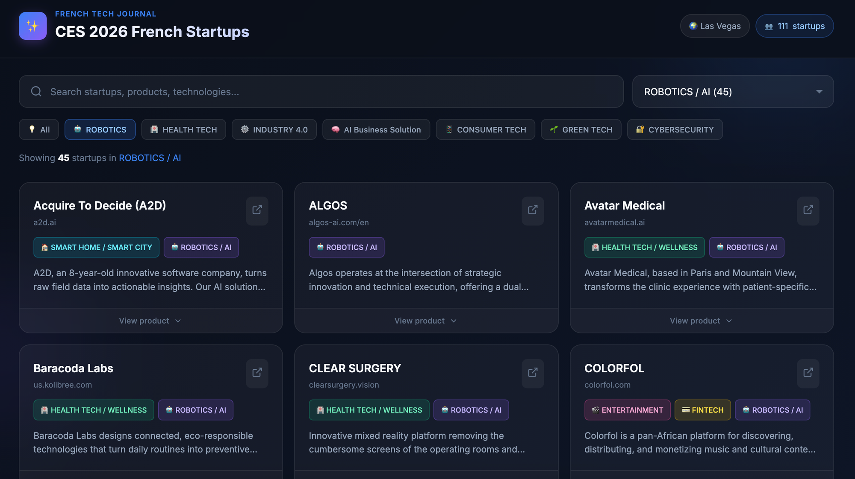
Task: Open external link icon on ALGOS card
Action: pyautogui.click(x=532, y=210)
